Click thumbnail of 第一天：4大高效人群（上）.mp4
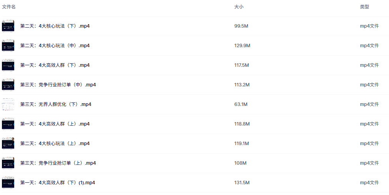Image resolution: width=389 pixels, height=195 pixels. pyautogui.click(x=8, y=124)
